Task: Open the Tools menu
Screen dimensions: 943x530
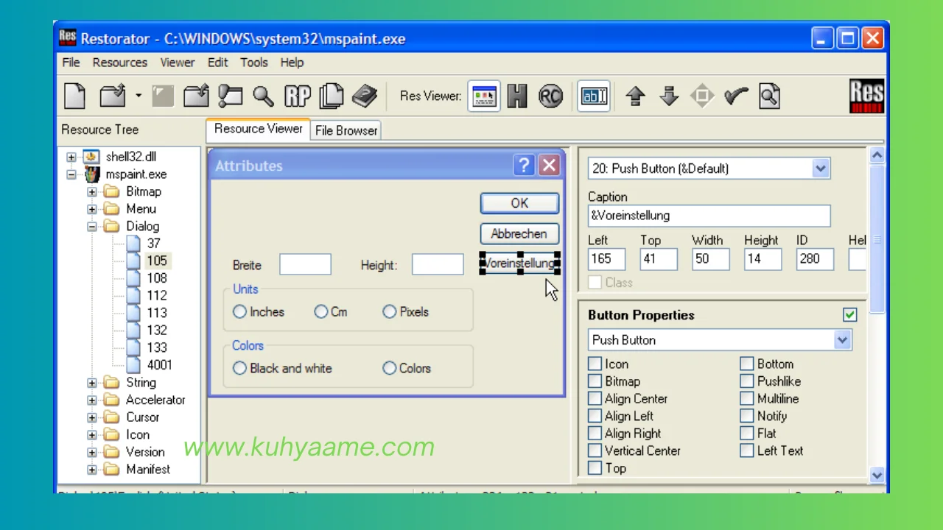Action: coord(254,63)
